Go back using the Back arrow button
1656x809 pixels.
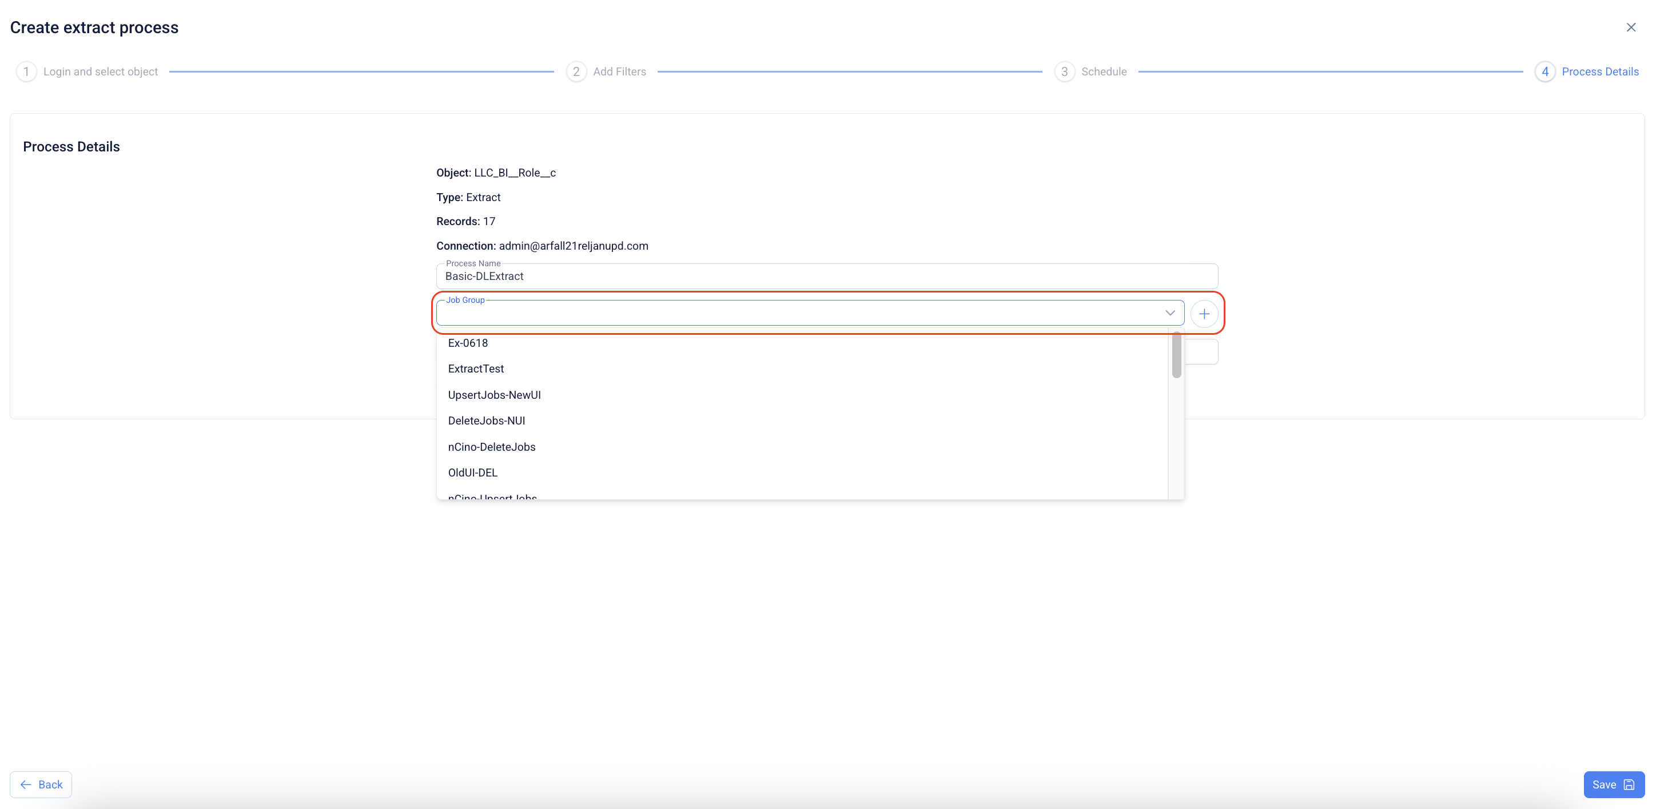(x=41, y=784)
